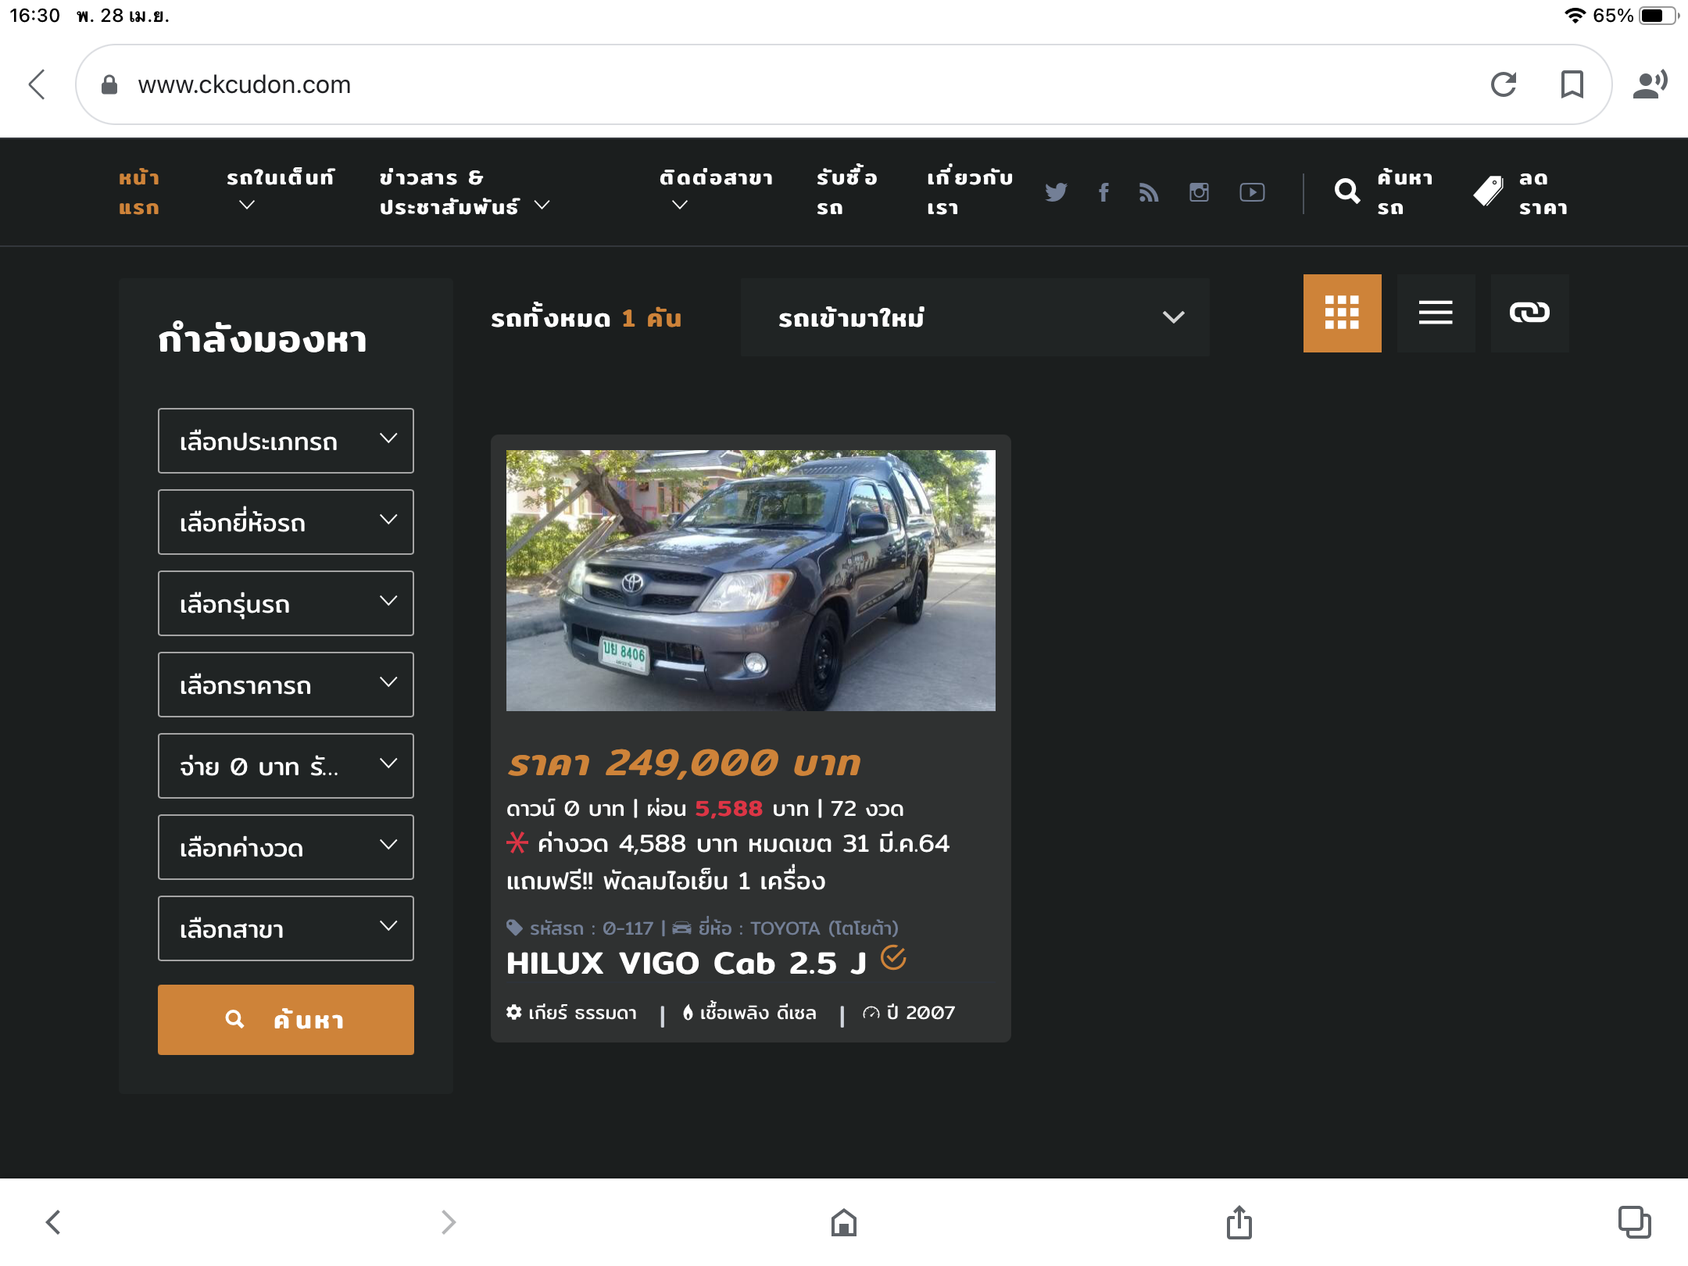The width and height of the screenshot is (1688, 1266).
Task: Bookmark this page in the browser
Action: pos(1572,84)
